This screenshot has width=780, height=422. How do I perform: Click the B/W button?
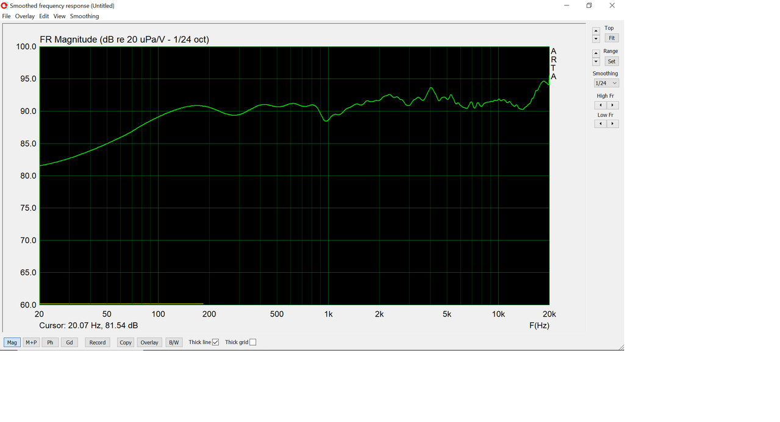click(174, 342)
